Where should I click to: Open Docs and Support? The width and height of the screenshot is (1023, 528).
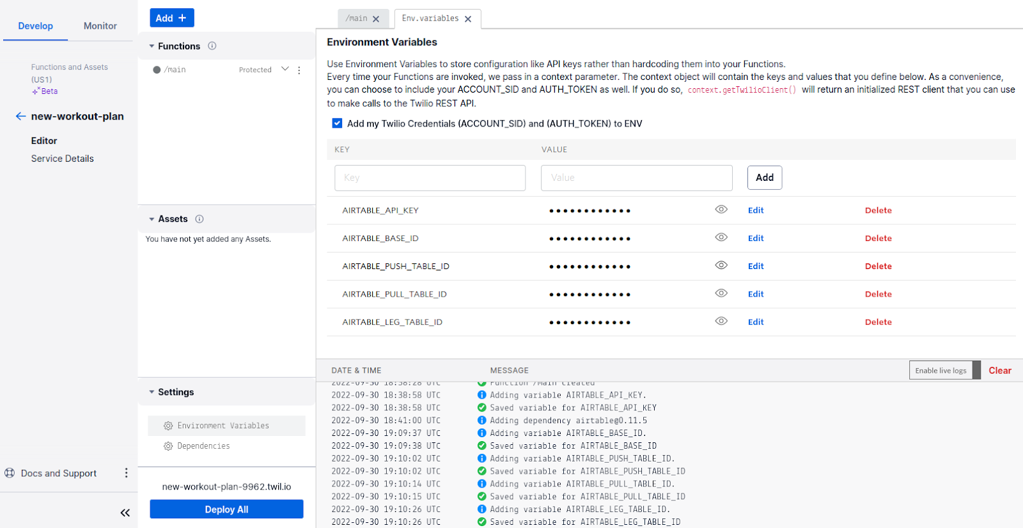(59, 473)
